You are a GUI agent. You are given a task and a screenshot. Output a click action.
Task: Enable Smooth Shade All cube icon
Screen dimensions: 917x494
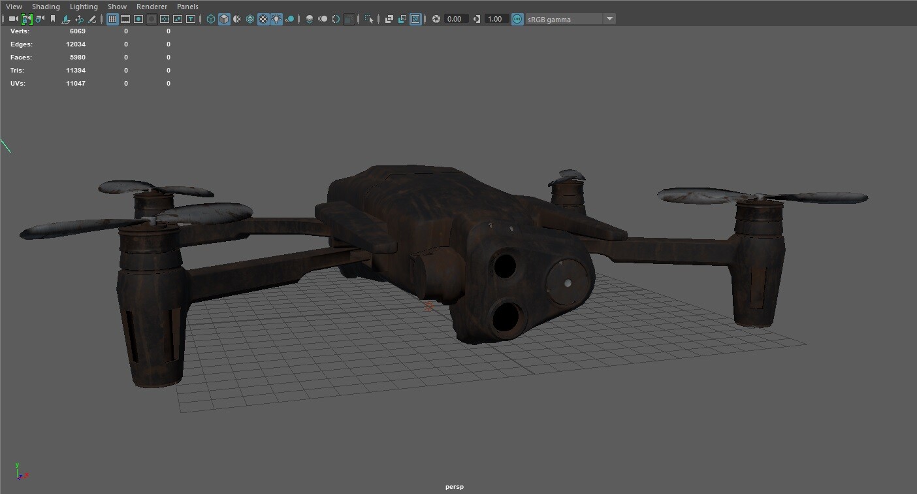pos(224,19)
